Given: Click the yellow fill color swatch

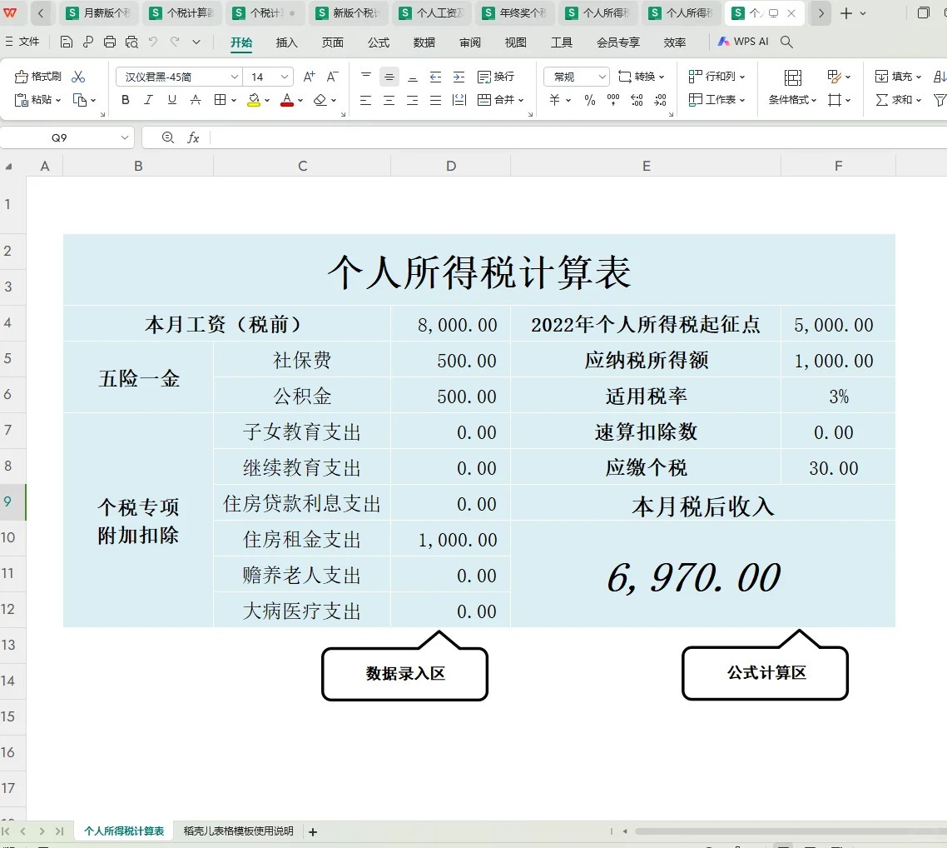Looking at the screenshot, I should click(254, 100).
